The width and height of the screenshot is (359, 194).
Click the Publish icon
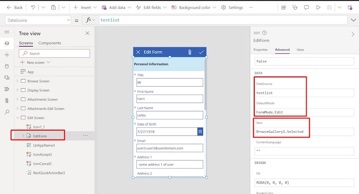tap(350, 8)
